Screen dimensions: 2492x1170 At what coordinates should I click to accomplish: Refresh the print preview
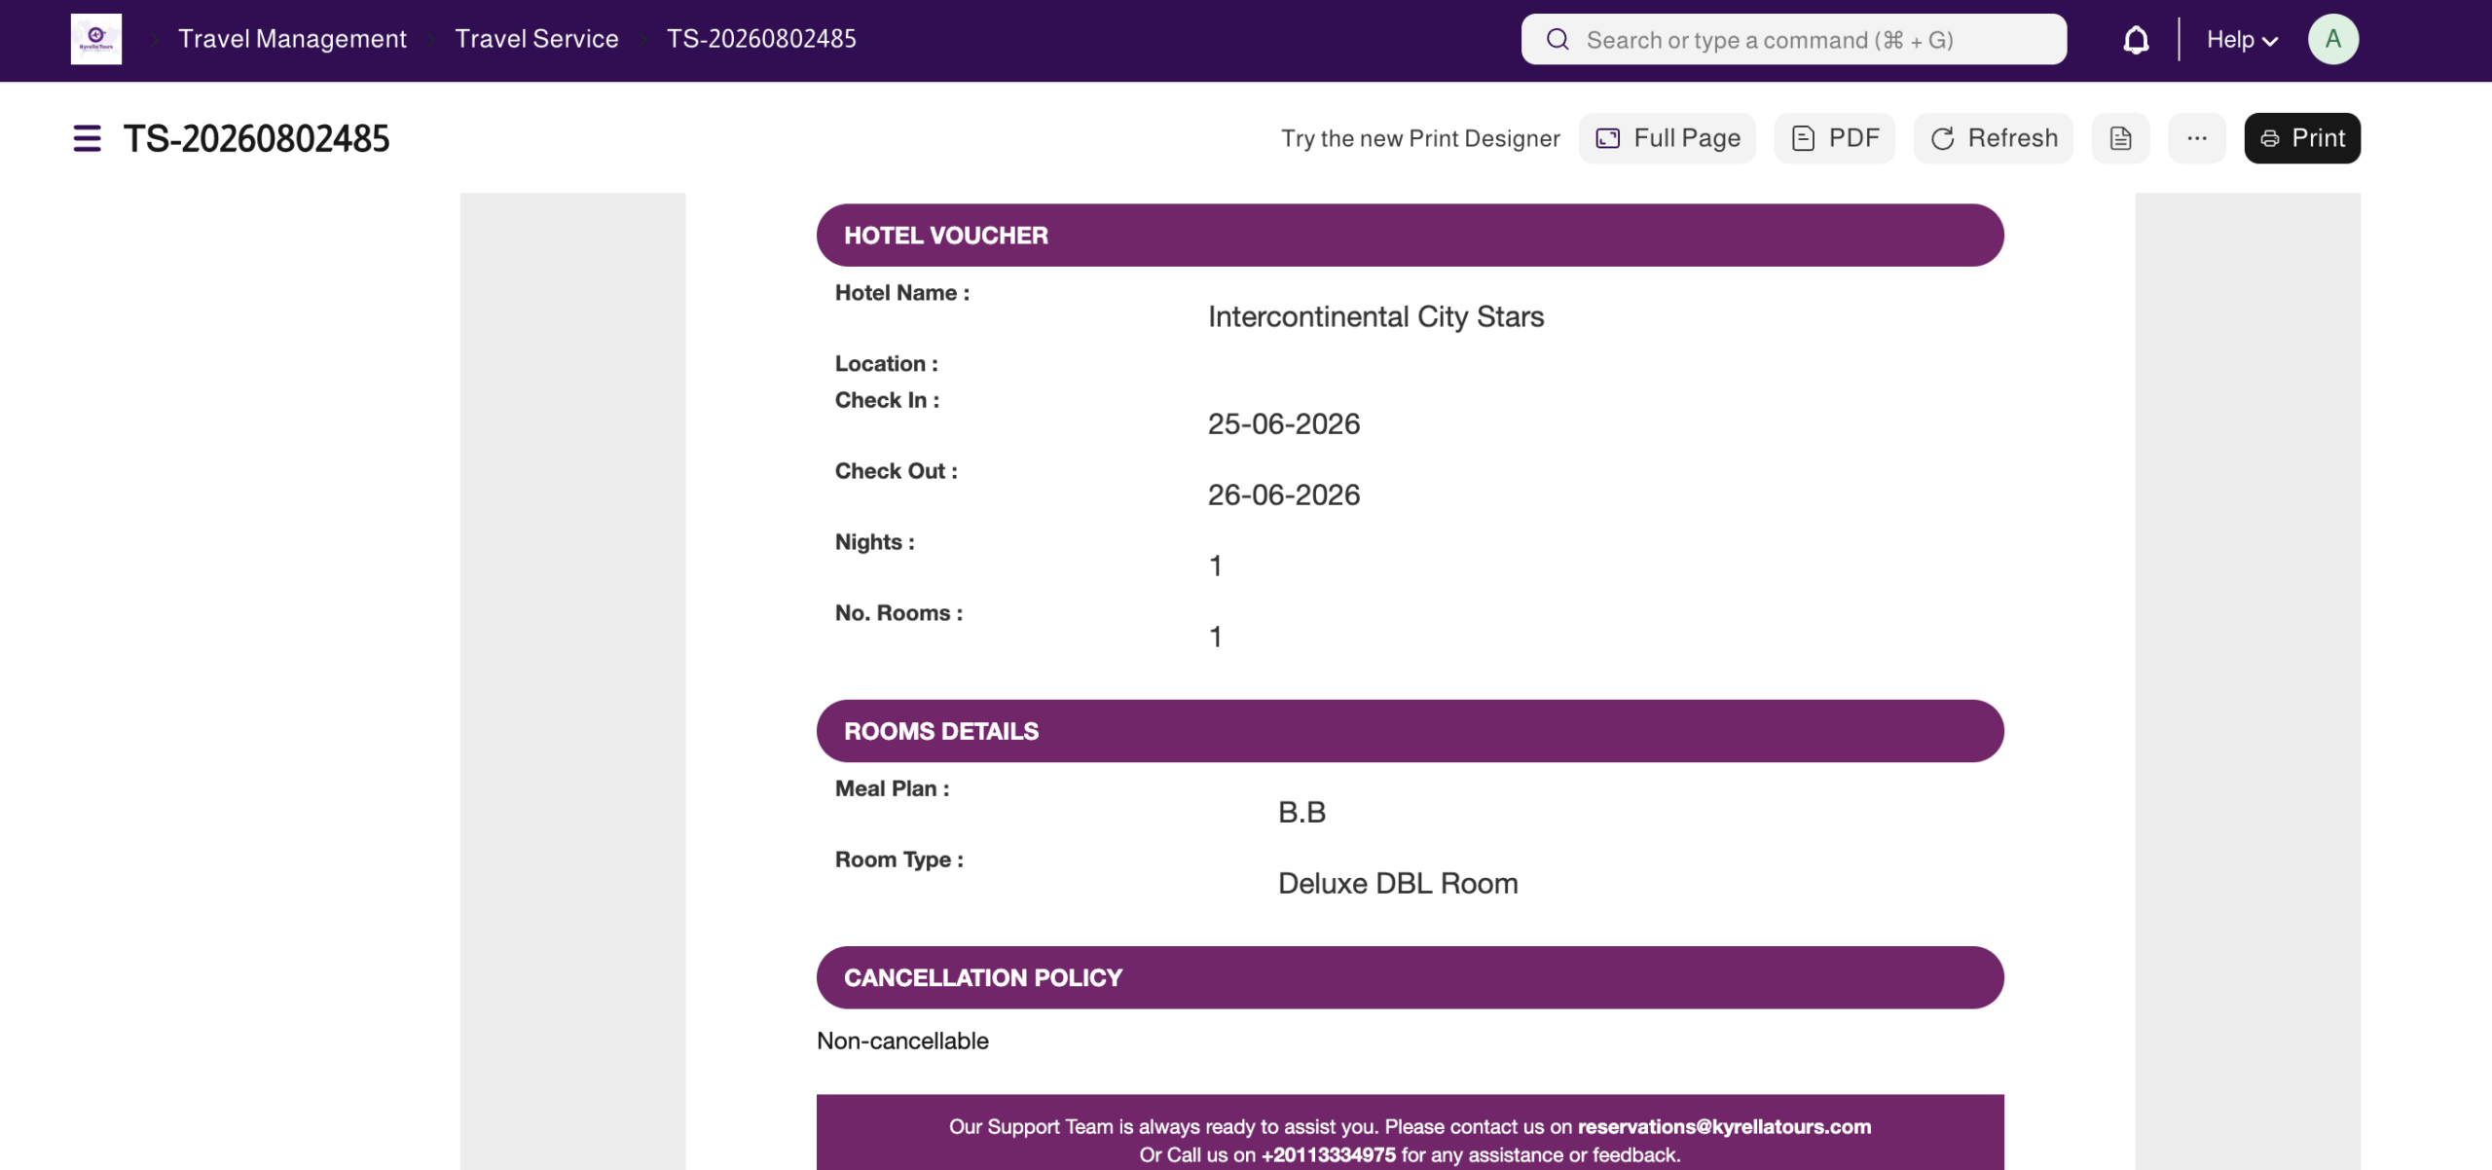coord(1993,138)
